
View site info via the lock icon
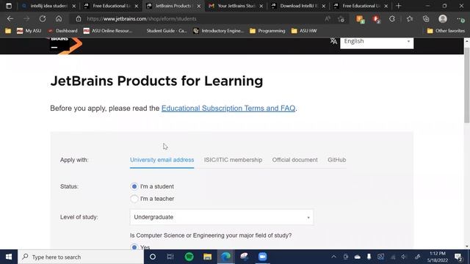79,19
